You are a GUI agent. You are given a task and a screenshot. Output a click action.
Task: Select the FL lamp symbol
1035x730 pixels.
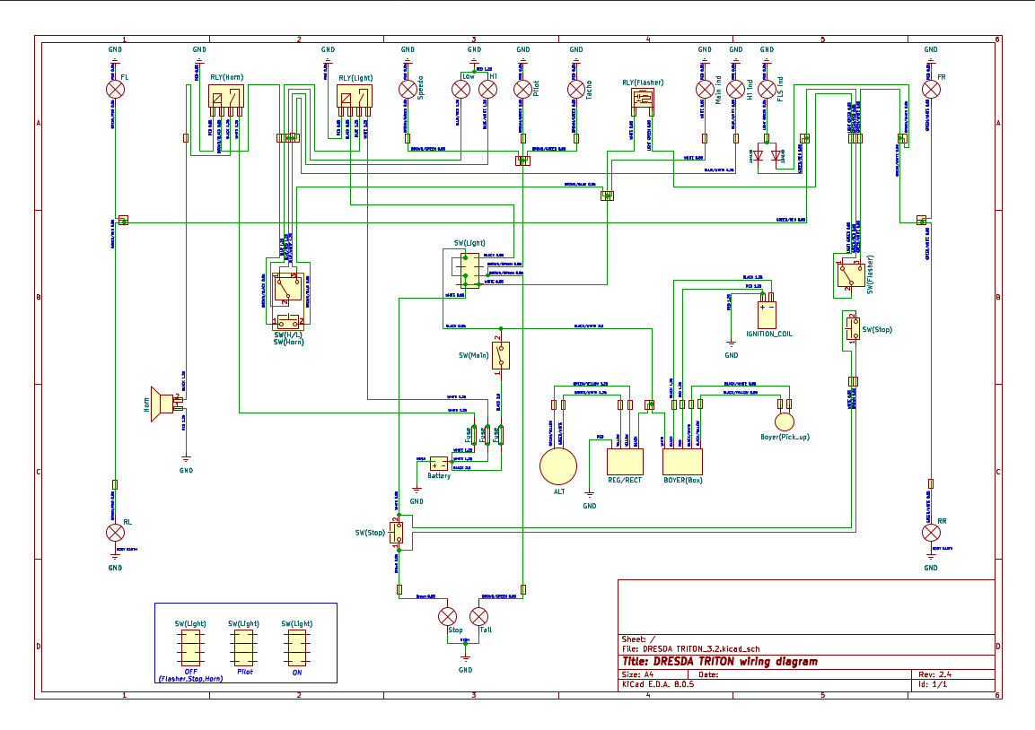[x=116, y=90]
